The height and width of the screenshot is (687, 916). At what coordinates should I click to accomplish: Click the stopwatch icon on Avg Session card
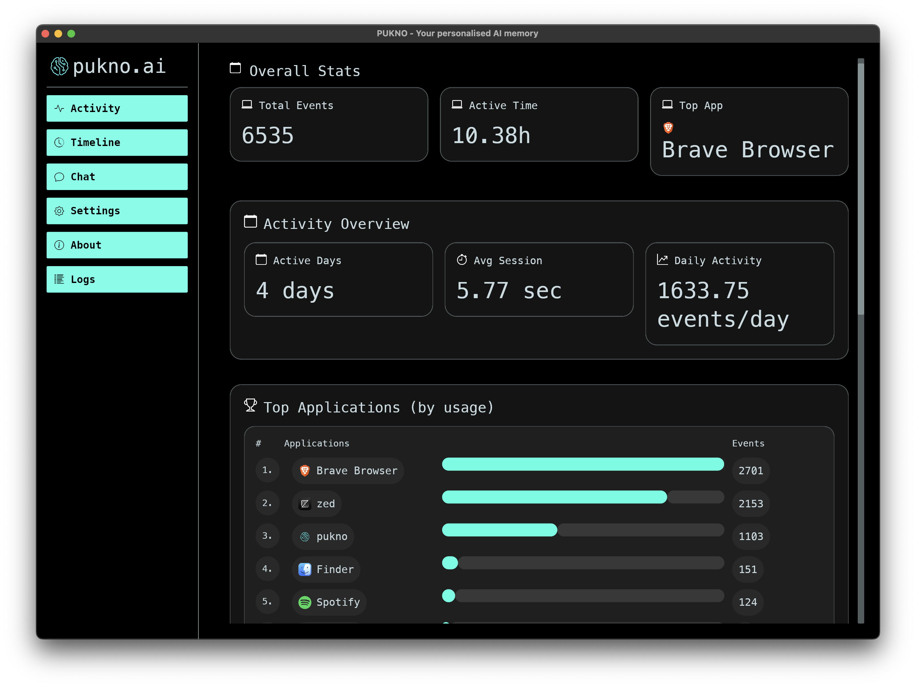(x=462, y=260)
